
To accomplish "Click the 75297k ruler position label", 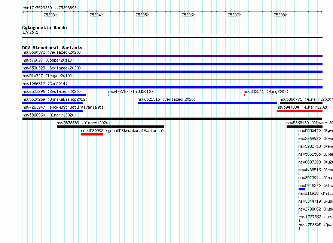I will tap(234, 15).
